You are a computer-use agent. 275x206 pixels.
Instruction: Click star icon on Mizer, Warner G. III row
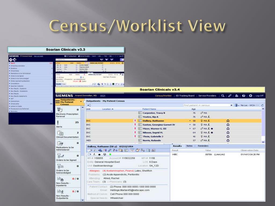pyautogui.click(x=212, y=128)
